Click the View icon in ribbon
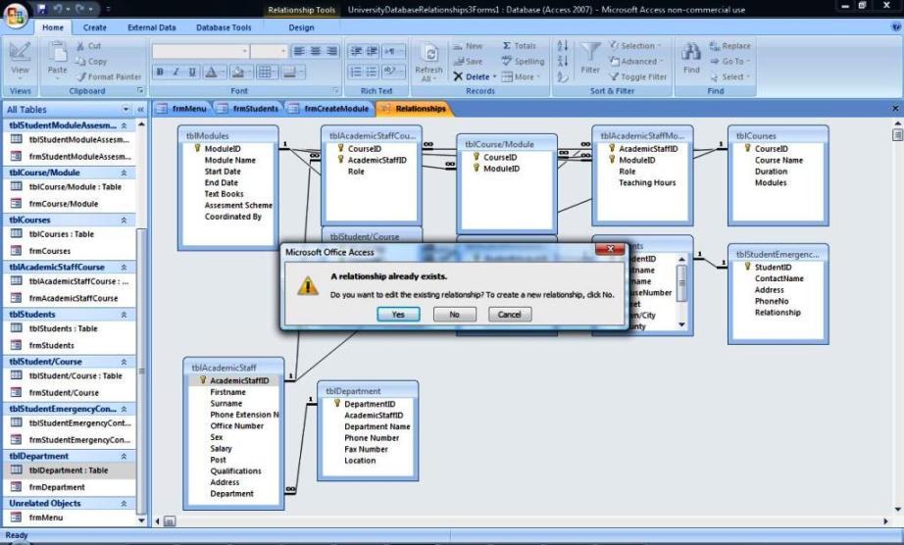This screenshot has height=545, width=904. point(20,52)
